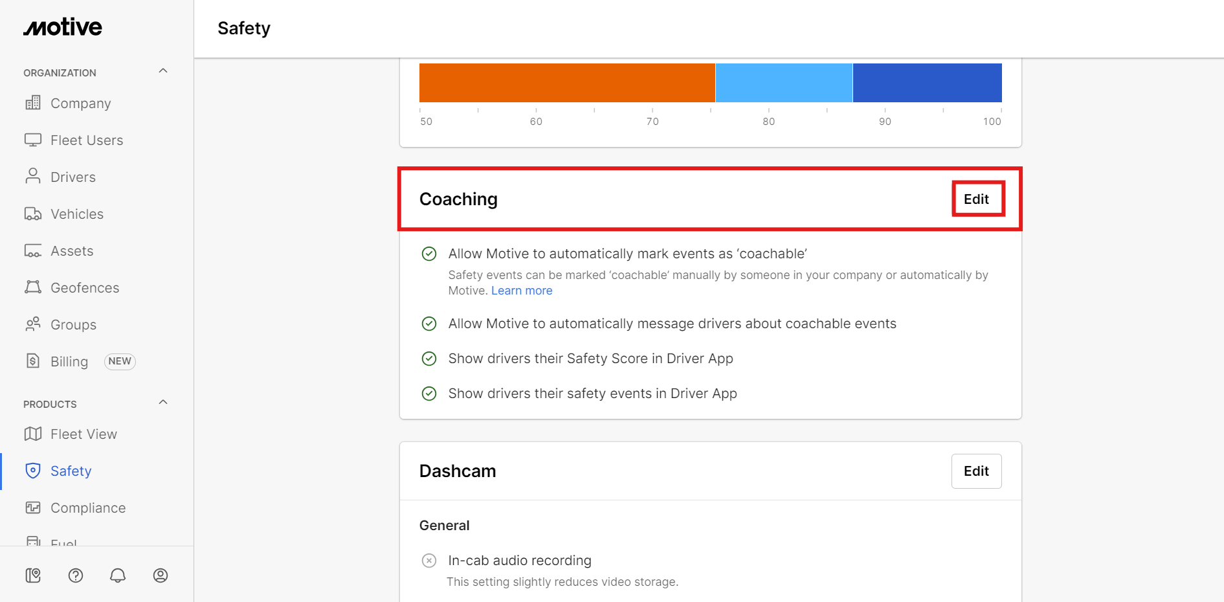Image resolution: width=1224 pixels, height=602 pixels.
Task: Click the orange segment of score bar
Action: [x=567, y=83]
